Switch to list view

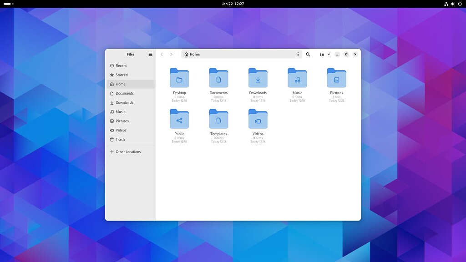pos(322,54)
